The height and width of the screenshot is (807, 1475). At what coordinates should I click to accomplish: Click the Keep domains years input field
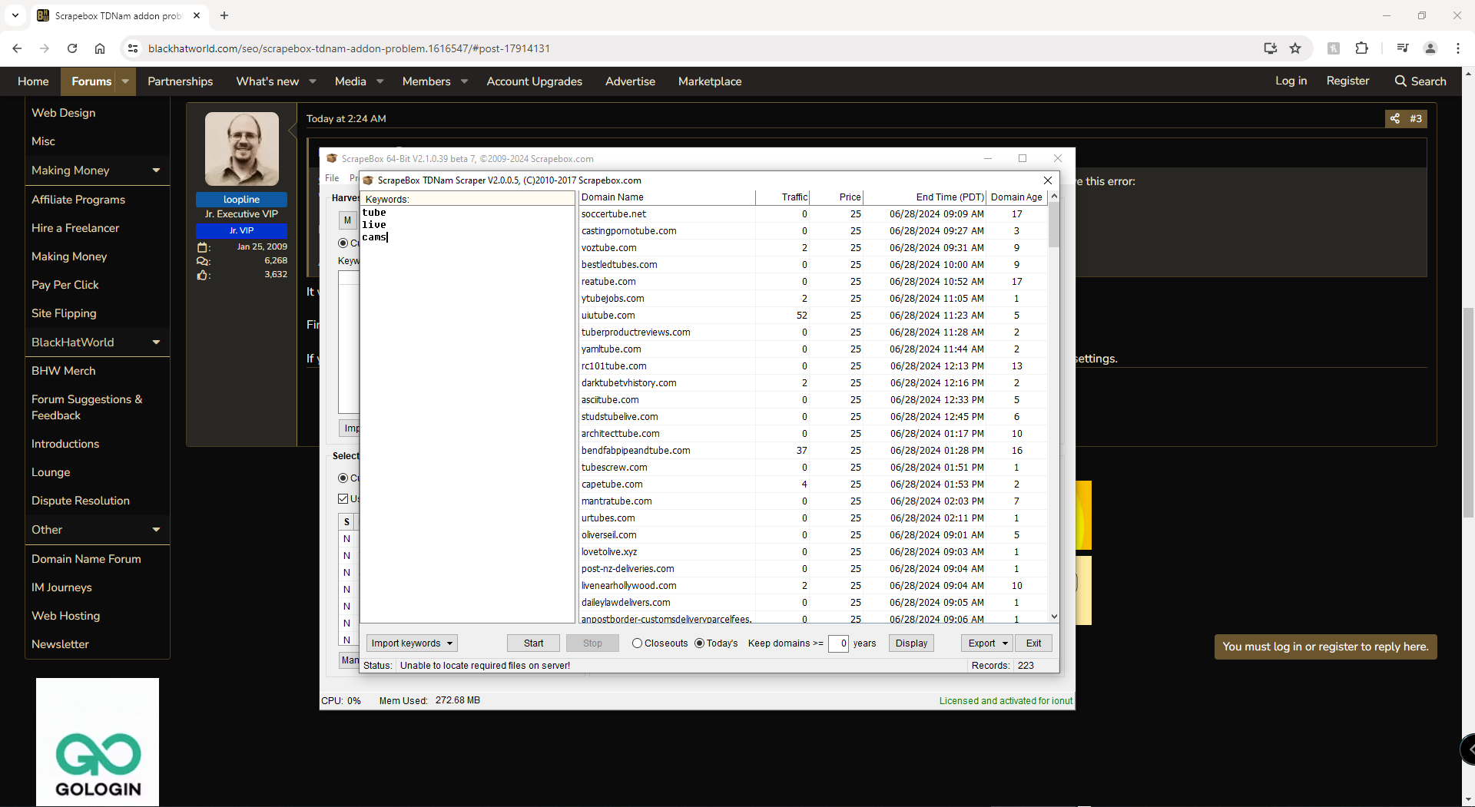[838, 643]
